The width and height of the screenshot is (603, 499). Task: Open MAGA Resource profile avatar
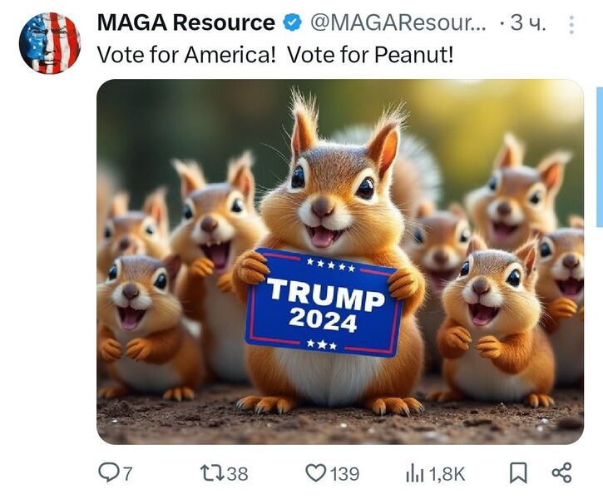pyautogui.click(x=50, y=42)
